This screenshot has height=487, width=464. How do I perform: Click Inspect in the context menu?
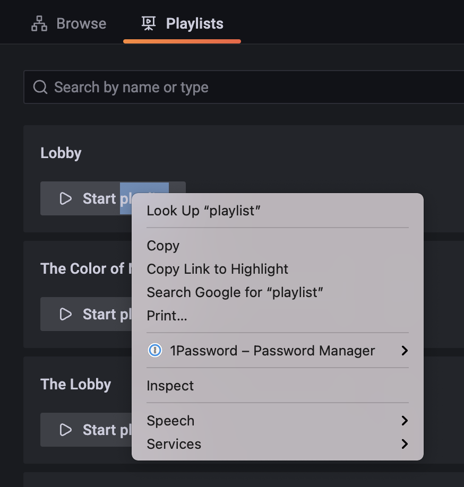(x=170, y=386)
